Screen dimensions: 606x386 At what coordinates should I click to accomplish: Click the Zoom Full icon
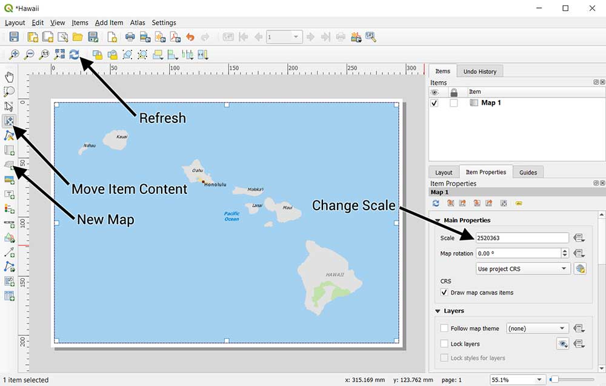pos(59,55)
